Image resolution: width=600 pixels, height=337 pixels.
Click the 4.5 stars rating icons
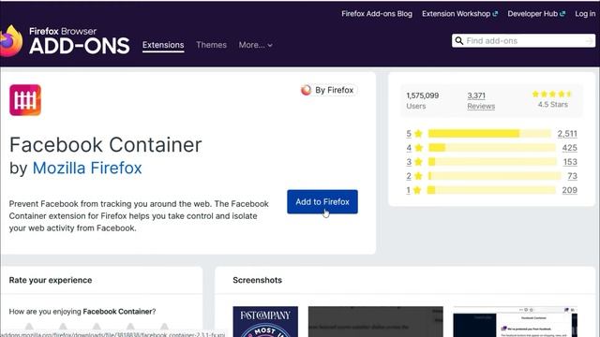pos(552,94)
